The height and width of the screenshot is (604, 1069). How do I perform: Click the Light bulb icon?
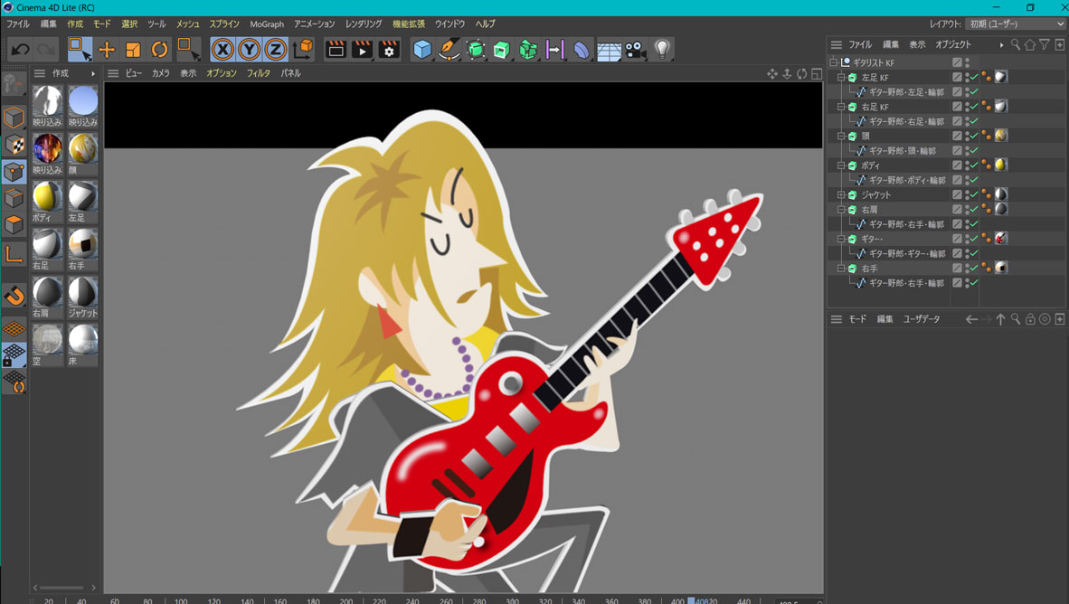click(662, 50)
